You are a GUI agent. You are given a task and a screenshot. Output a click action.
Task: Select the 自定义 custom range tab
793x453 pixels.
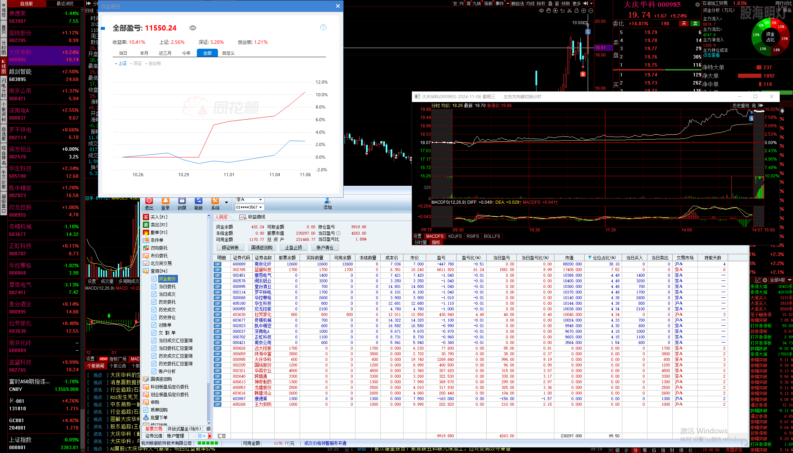[228, 53]
